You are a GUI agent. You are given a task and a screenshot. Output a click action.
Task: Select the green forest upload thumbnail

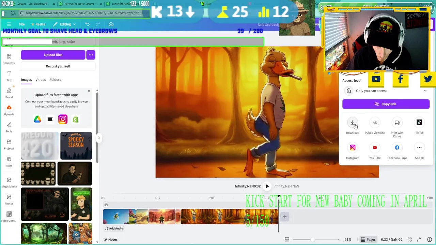pos(44,233)
